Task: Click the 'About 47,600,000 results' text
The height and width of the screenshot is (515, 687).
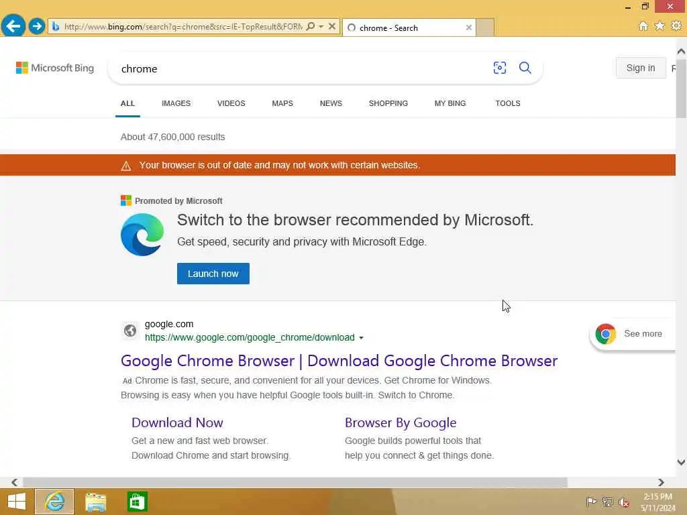Action: pyautogui.click(x=172, y=137)
